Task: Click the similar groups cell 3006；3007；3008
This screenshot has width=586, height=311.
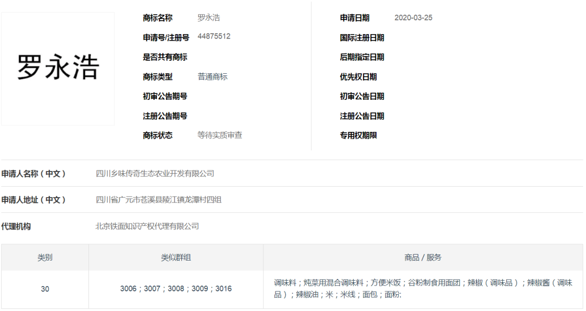Action: coord(176,289)
